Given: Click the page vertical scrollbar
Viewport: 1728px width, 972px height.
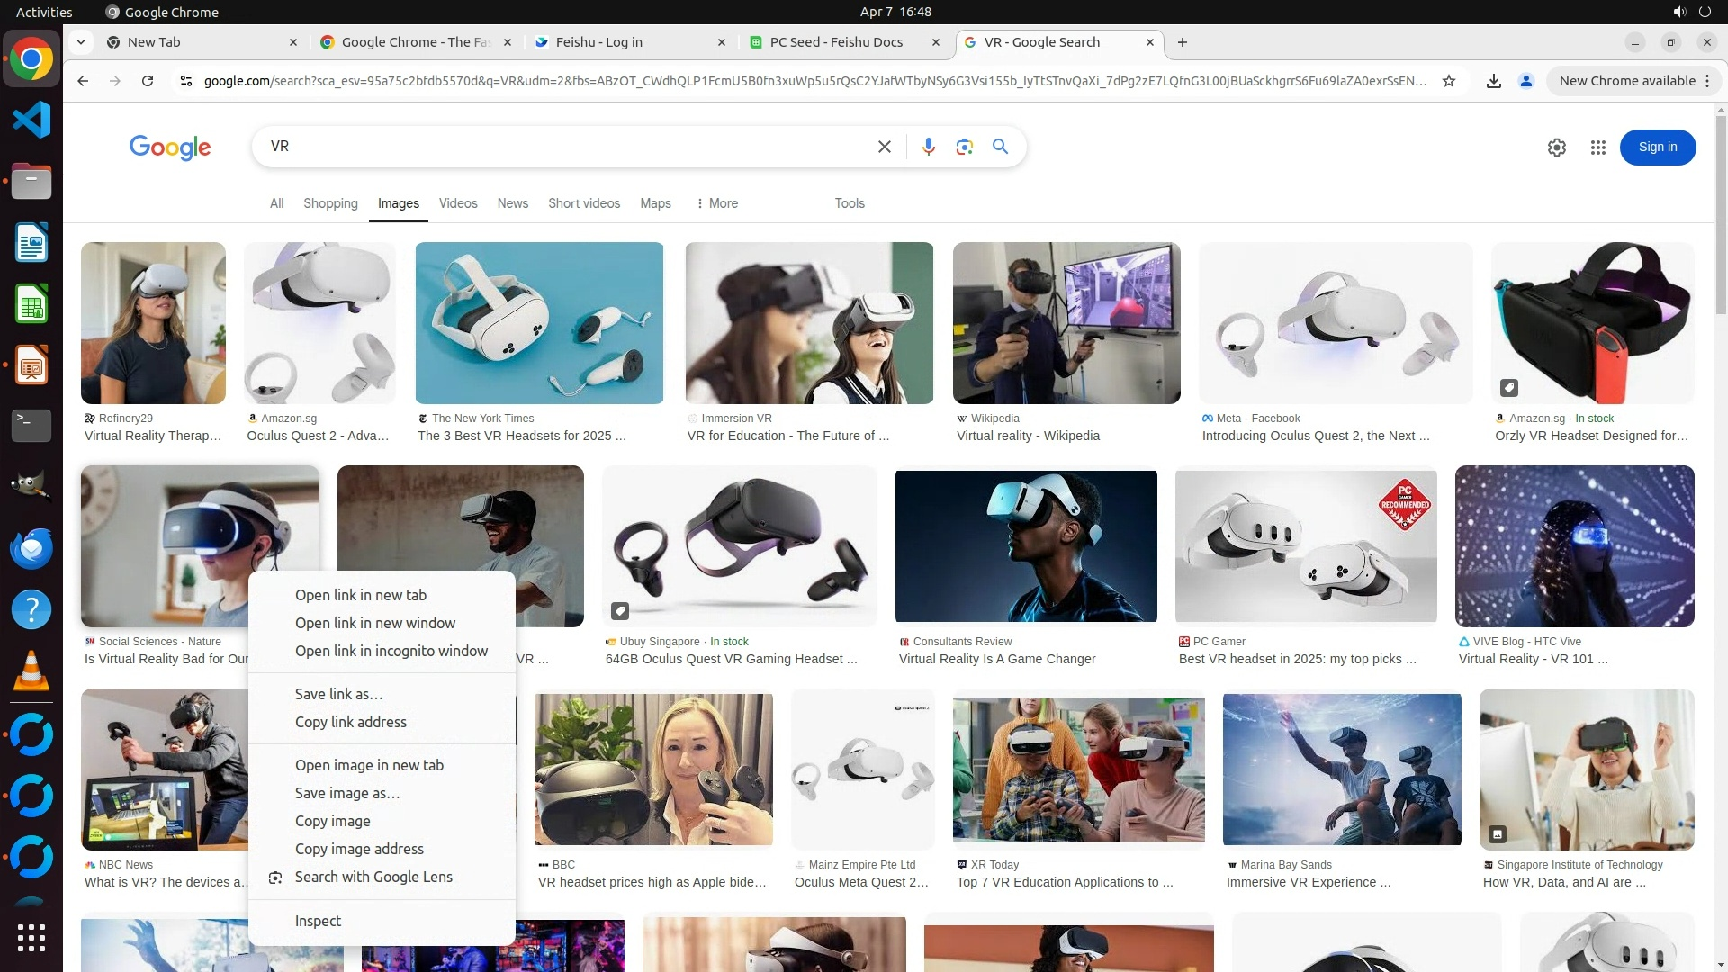Looking at the screenshot, I should tap(1720, 216).
